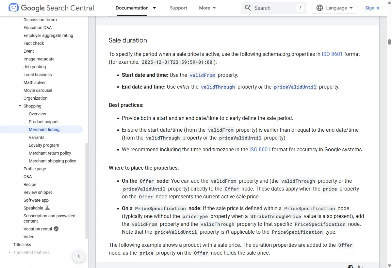The width and height of the screenshot is (392, 268).
Task: Open the Loyalty program page
Action: click(44, 145)
